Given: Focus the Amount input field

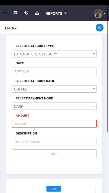Looking at the screenshot, I should 54,124.
